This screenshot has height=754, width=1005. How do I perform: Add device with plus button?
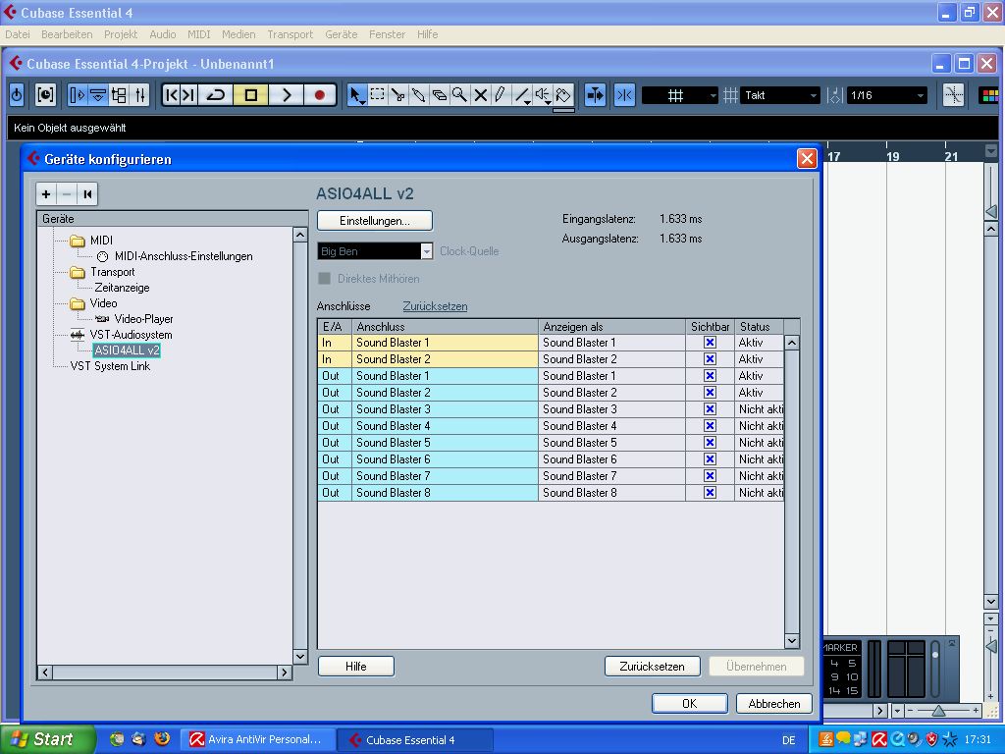pyautogui.click(x=46, y=194)
